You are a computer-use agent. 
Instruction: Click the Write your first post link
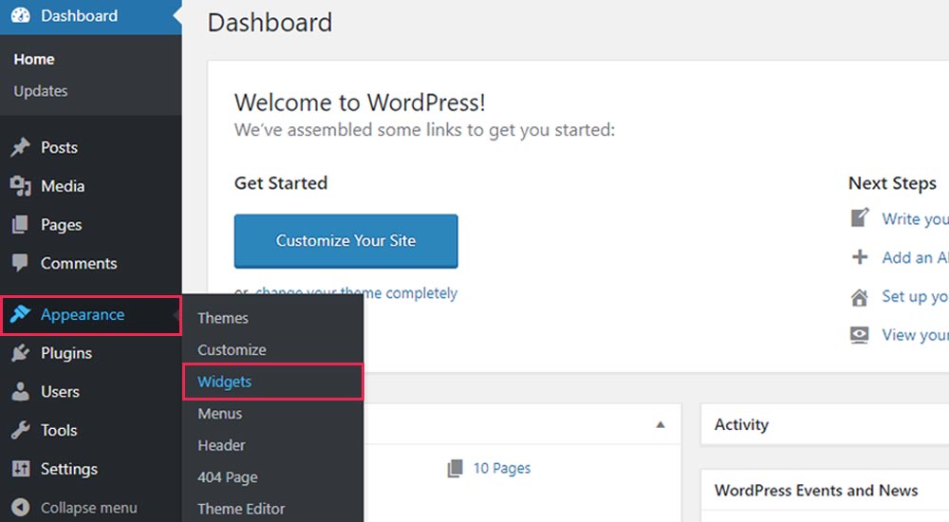point(915,218)
